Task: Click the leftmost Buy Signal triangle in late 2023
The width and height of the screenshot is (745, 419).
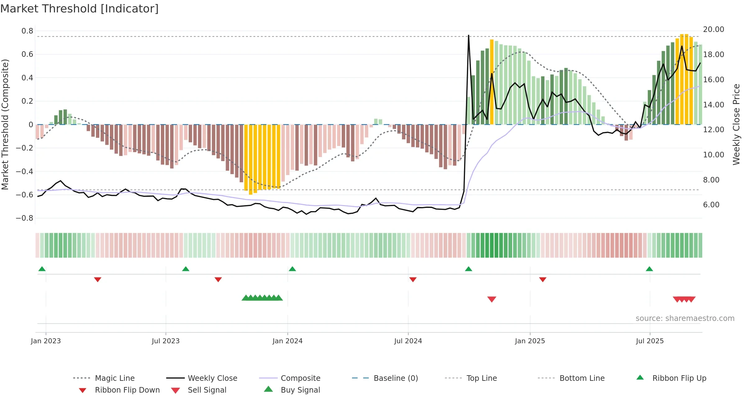Action: pos(246,298)
